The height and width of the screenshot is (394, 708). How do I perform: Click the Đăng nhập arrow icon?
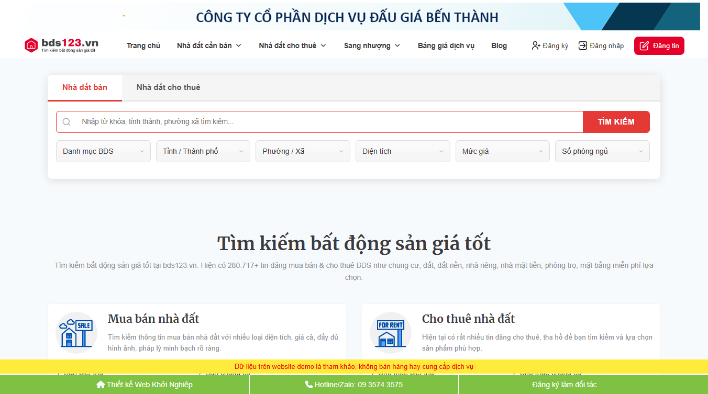582,46
